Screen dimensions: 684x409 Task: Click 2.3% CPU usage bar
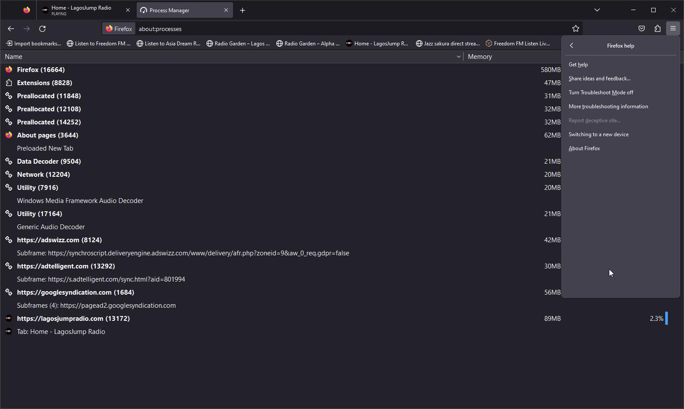(666, 318)
